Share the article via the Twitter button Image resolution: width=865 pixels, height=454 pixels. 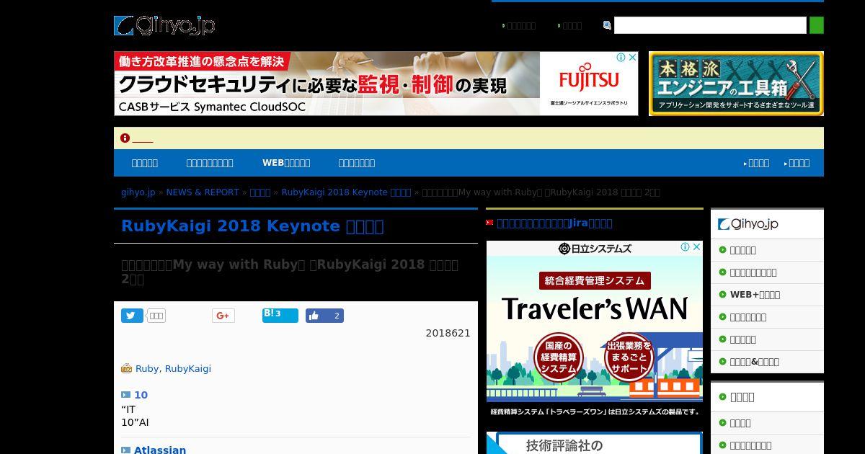pos(132,316)
